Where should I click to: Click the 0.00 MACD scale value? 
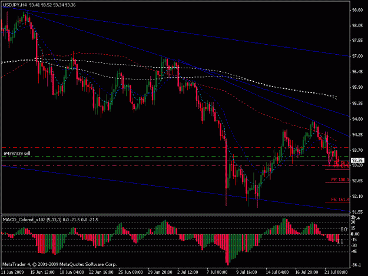pyautogui.click(x=355, y=234)
